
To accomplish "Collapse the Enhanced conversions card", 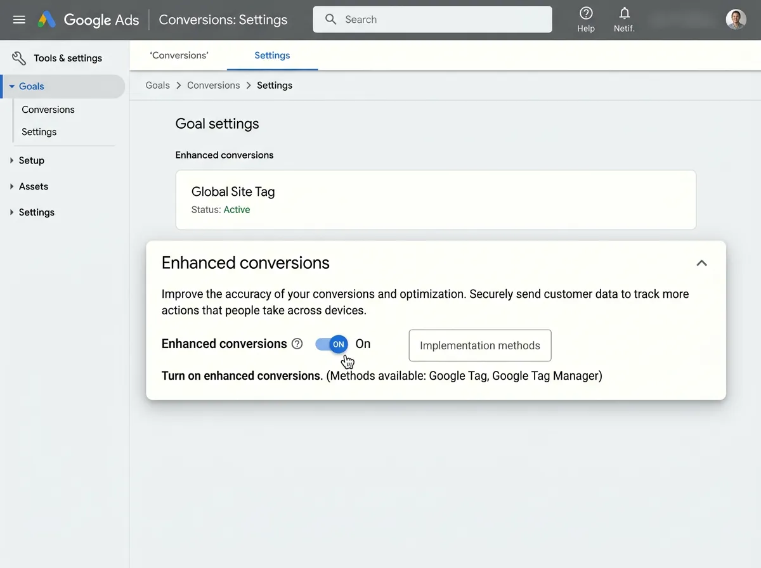I will click(x=701, y=262).
